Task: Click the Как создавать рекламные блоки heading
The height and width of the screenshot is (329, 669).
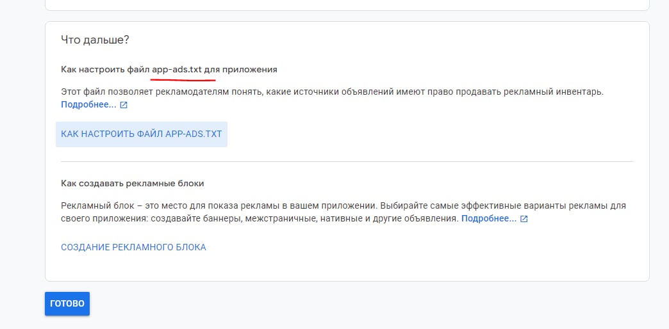Action: (x=132, y=183)
